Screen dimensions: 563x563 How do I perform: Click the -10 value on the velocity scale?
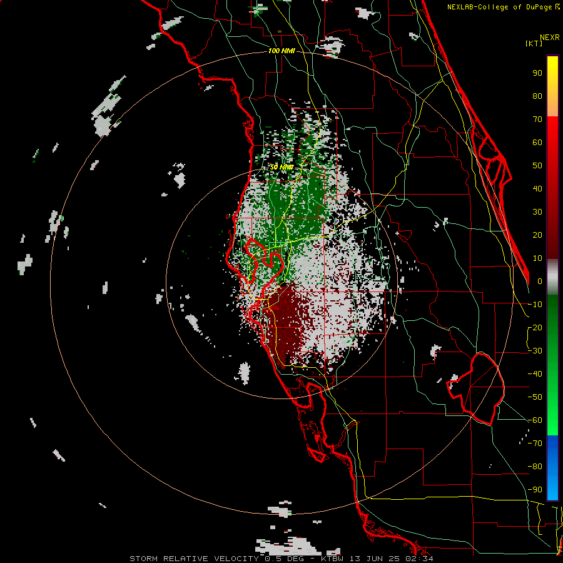pyautogui.click(x=535, y=305)
